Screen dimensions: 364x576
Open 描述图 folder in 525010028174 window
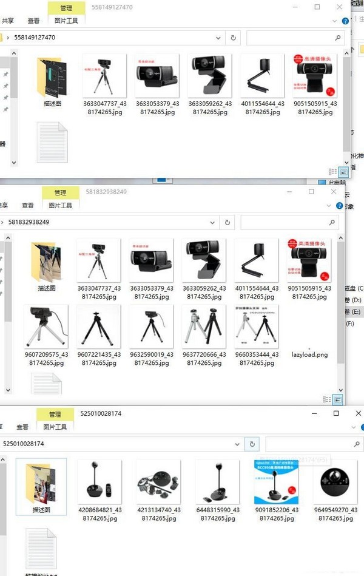(41, 487)
